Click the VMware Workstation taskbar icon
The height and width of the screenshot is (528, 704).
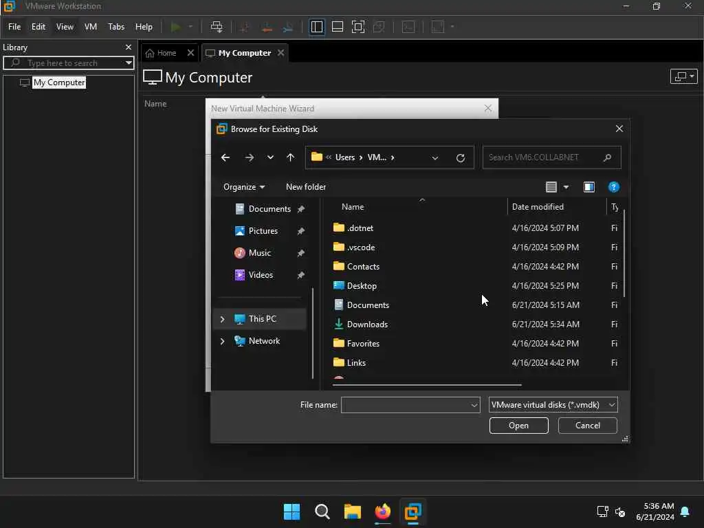tap(412, 511)
